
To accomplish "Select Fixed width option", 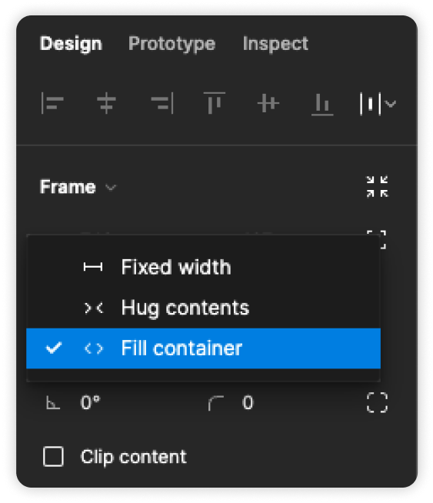I will (203, 267).
